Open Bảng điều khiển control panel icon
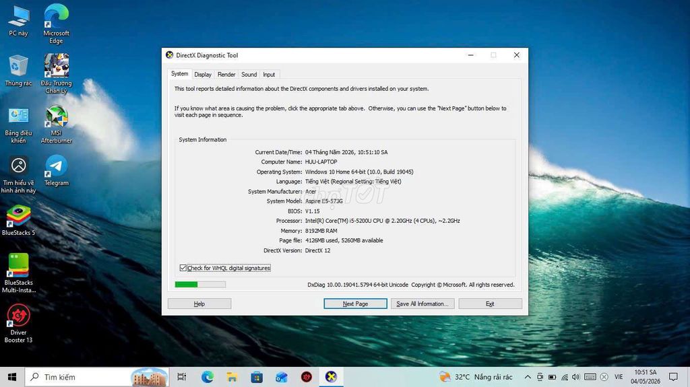This screenshot has height=387, width=690. coord(18,125)
